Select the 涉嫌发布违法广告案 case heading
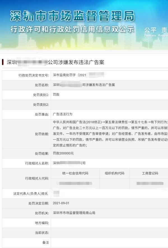This screenshot has height=248, width=168. [x=76, y=62]
